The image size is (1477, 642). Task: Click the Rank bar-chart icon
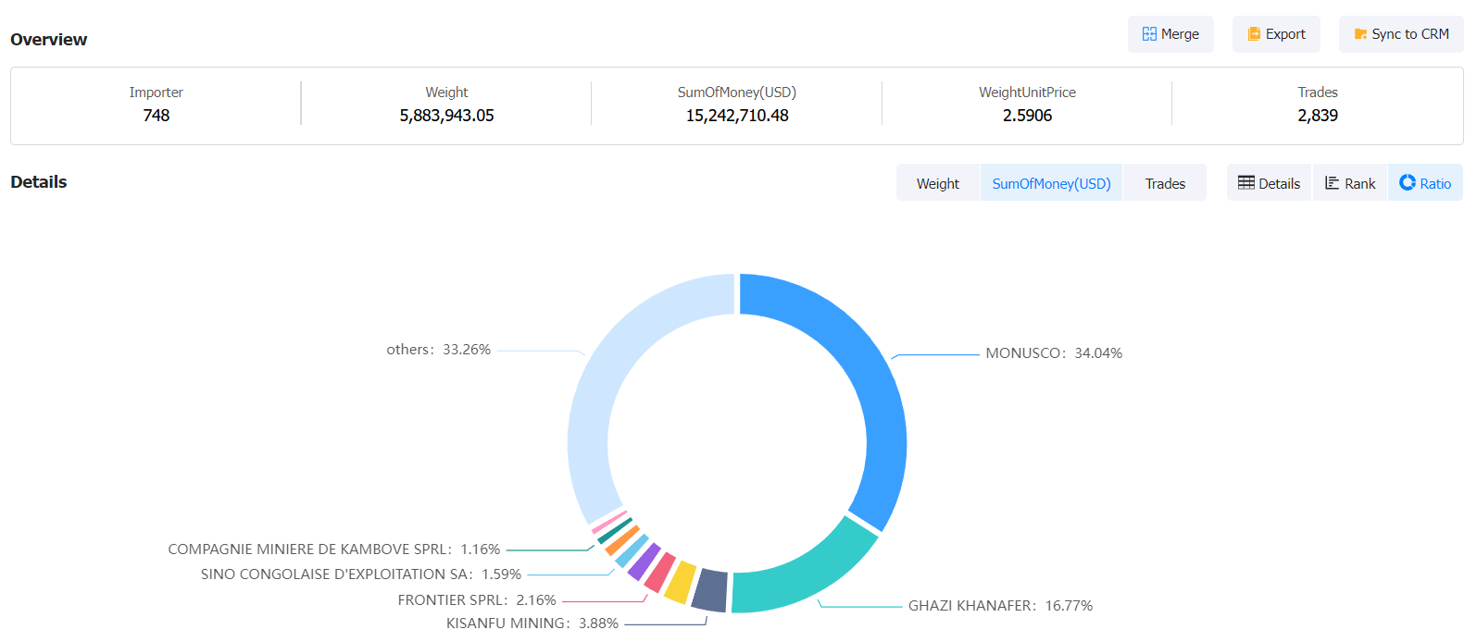click(1333, 183)
